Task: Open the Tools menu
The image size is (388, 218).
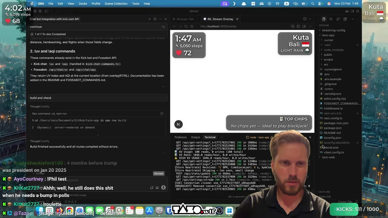Action: click(135, 4)
